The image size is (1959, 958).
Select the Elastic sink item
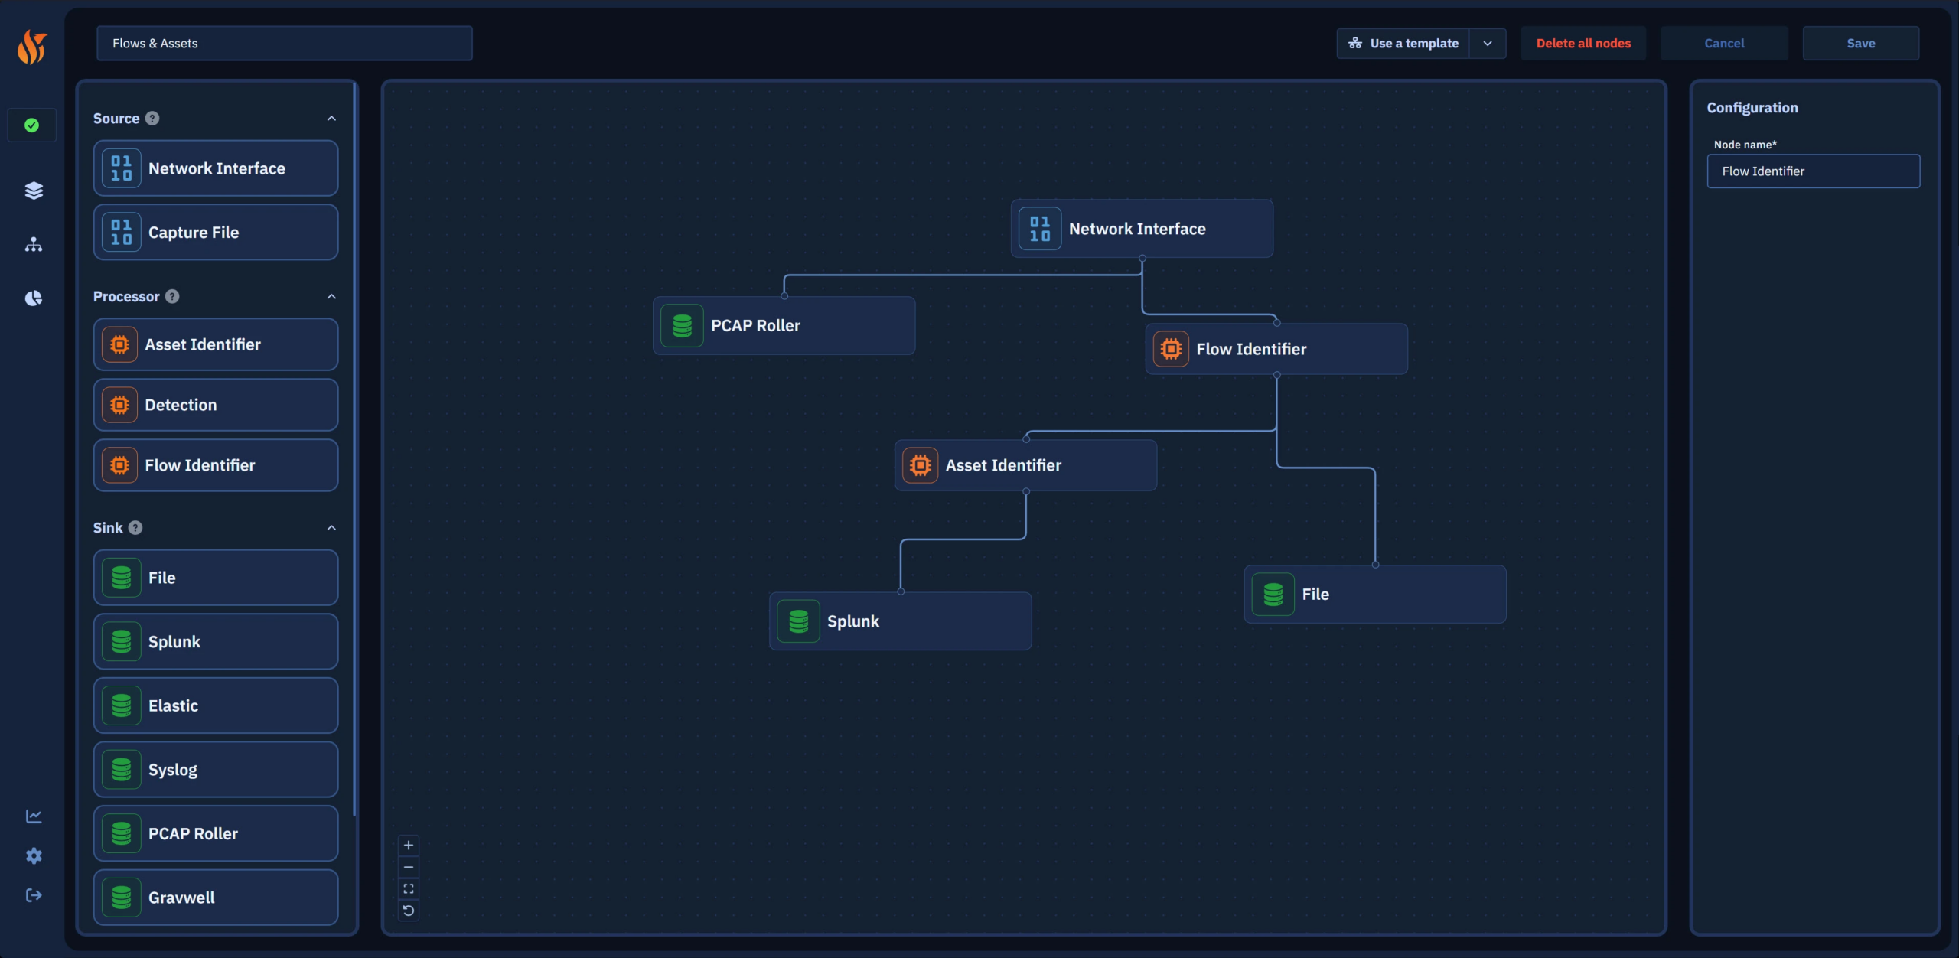tap(216, 705)
